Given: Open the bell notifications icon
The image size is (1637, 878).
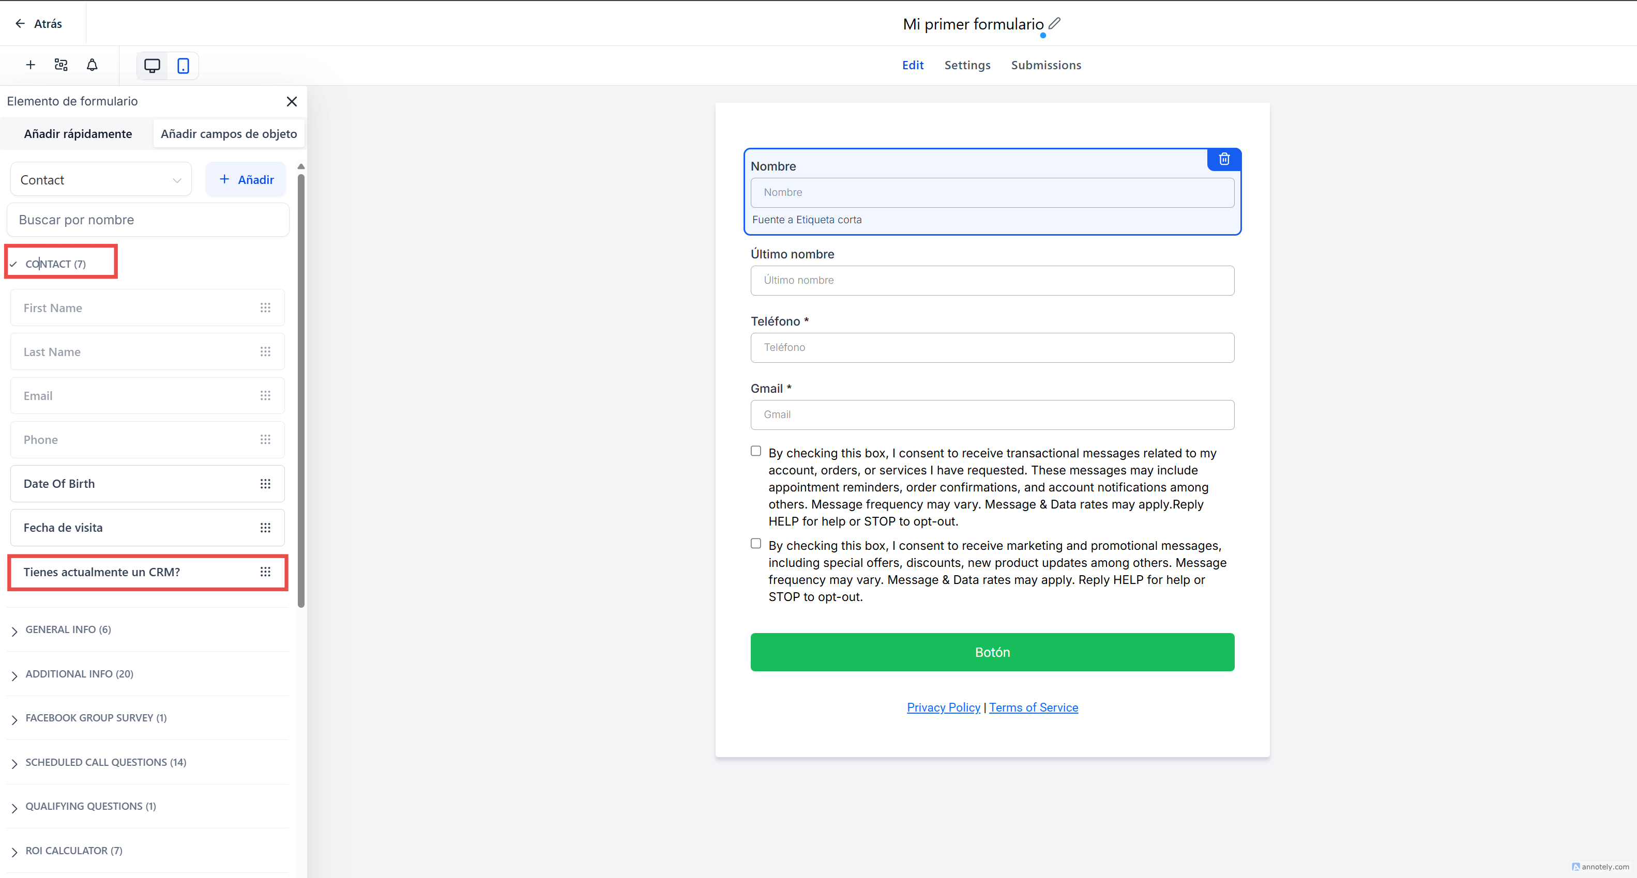Looking at the screenshot, I should pos(92,65).
